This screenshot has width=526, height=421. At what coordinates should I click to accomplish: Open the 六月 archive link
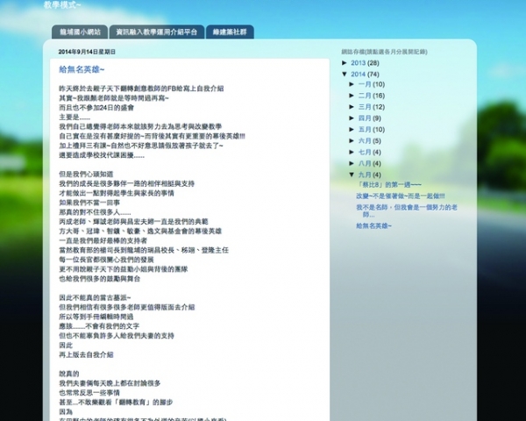(365, 140)
